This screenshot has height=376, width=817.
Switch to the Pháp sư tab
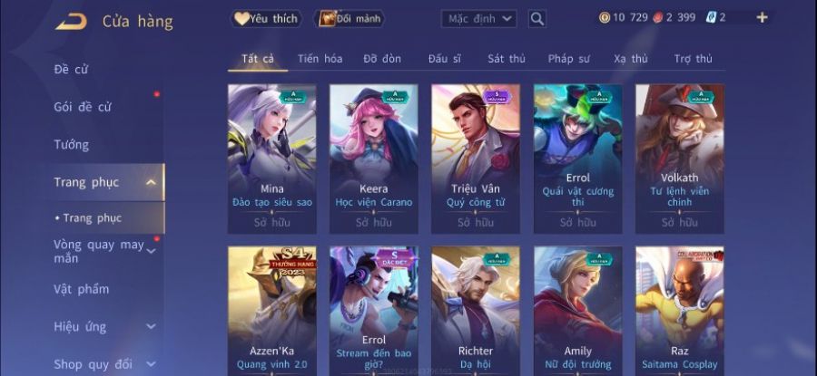(x=568, y=59)
